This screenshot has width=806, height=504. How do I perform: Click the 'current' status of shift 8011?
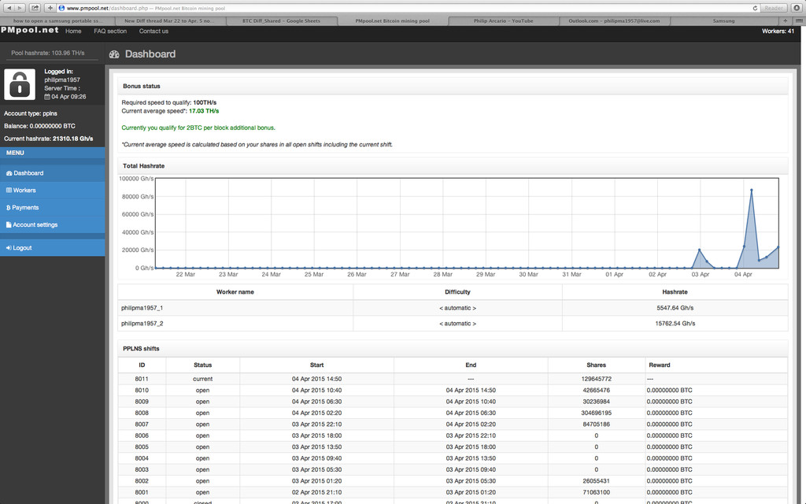pos(202,379)
